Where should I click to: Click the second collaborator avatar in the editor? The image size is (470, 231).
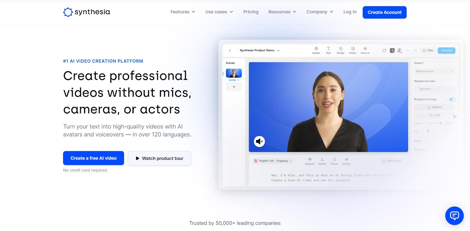pos(399,50)
